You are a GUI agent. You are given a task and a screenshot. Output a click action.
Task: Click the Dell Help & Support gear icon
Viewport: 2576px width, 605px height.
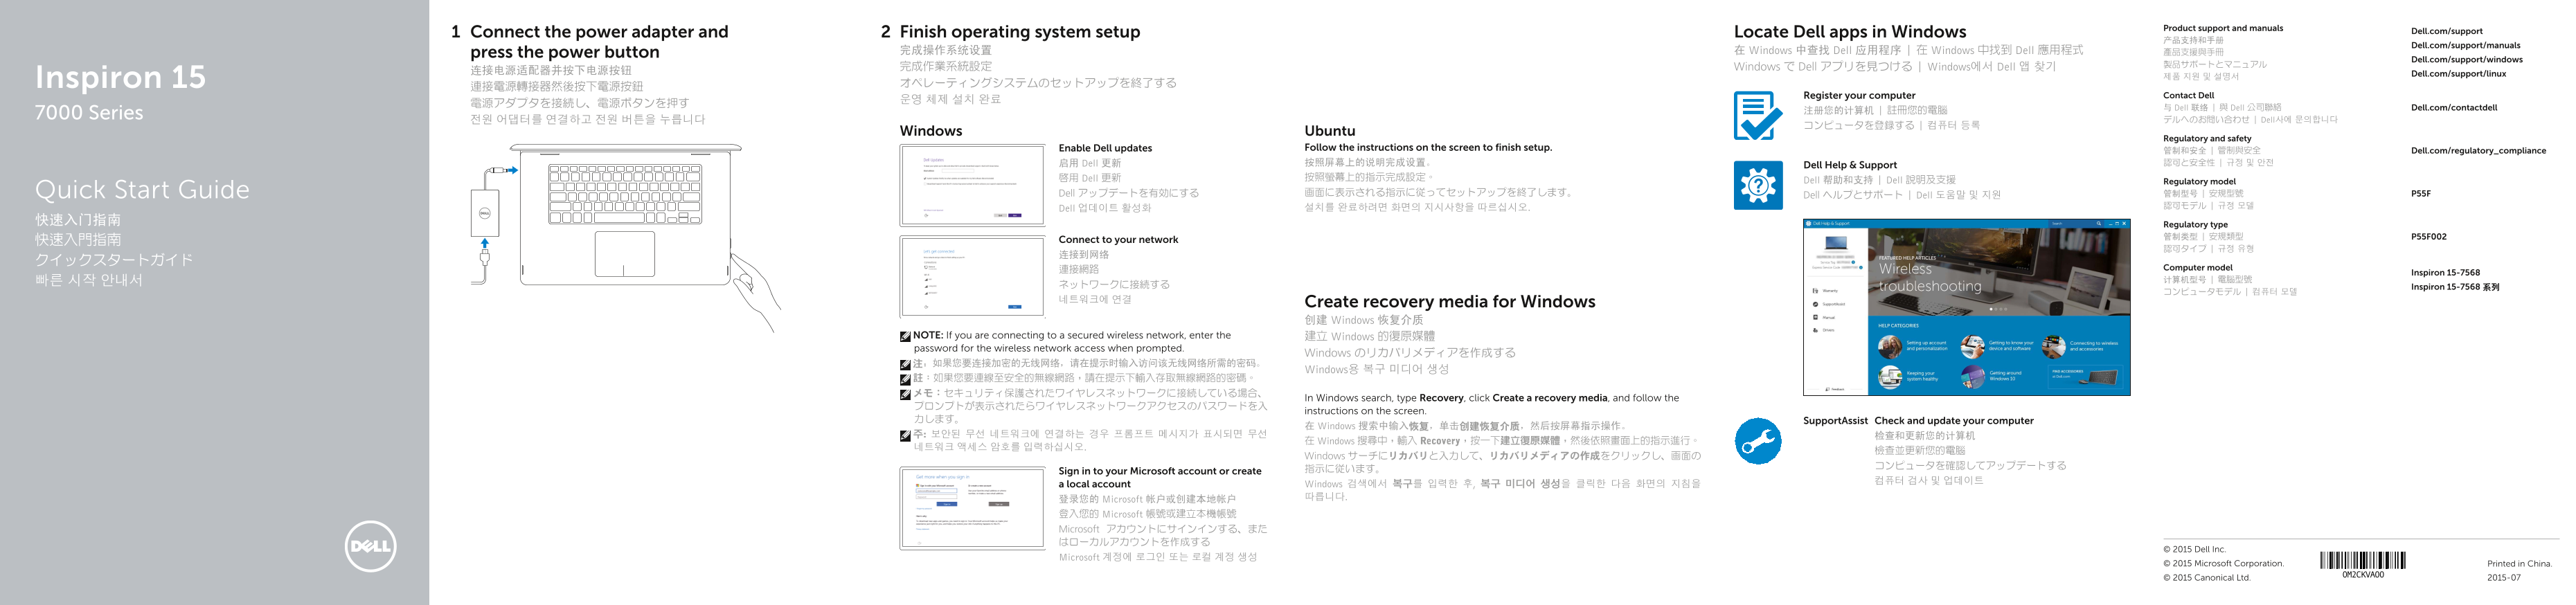(x=1758, y=185)
